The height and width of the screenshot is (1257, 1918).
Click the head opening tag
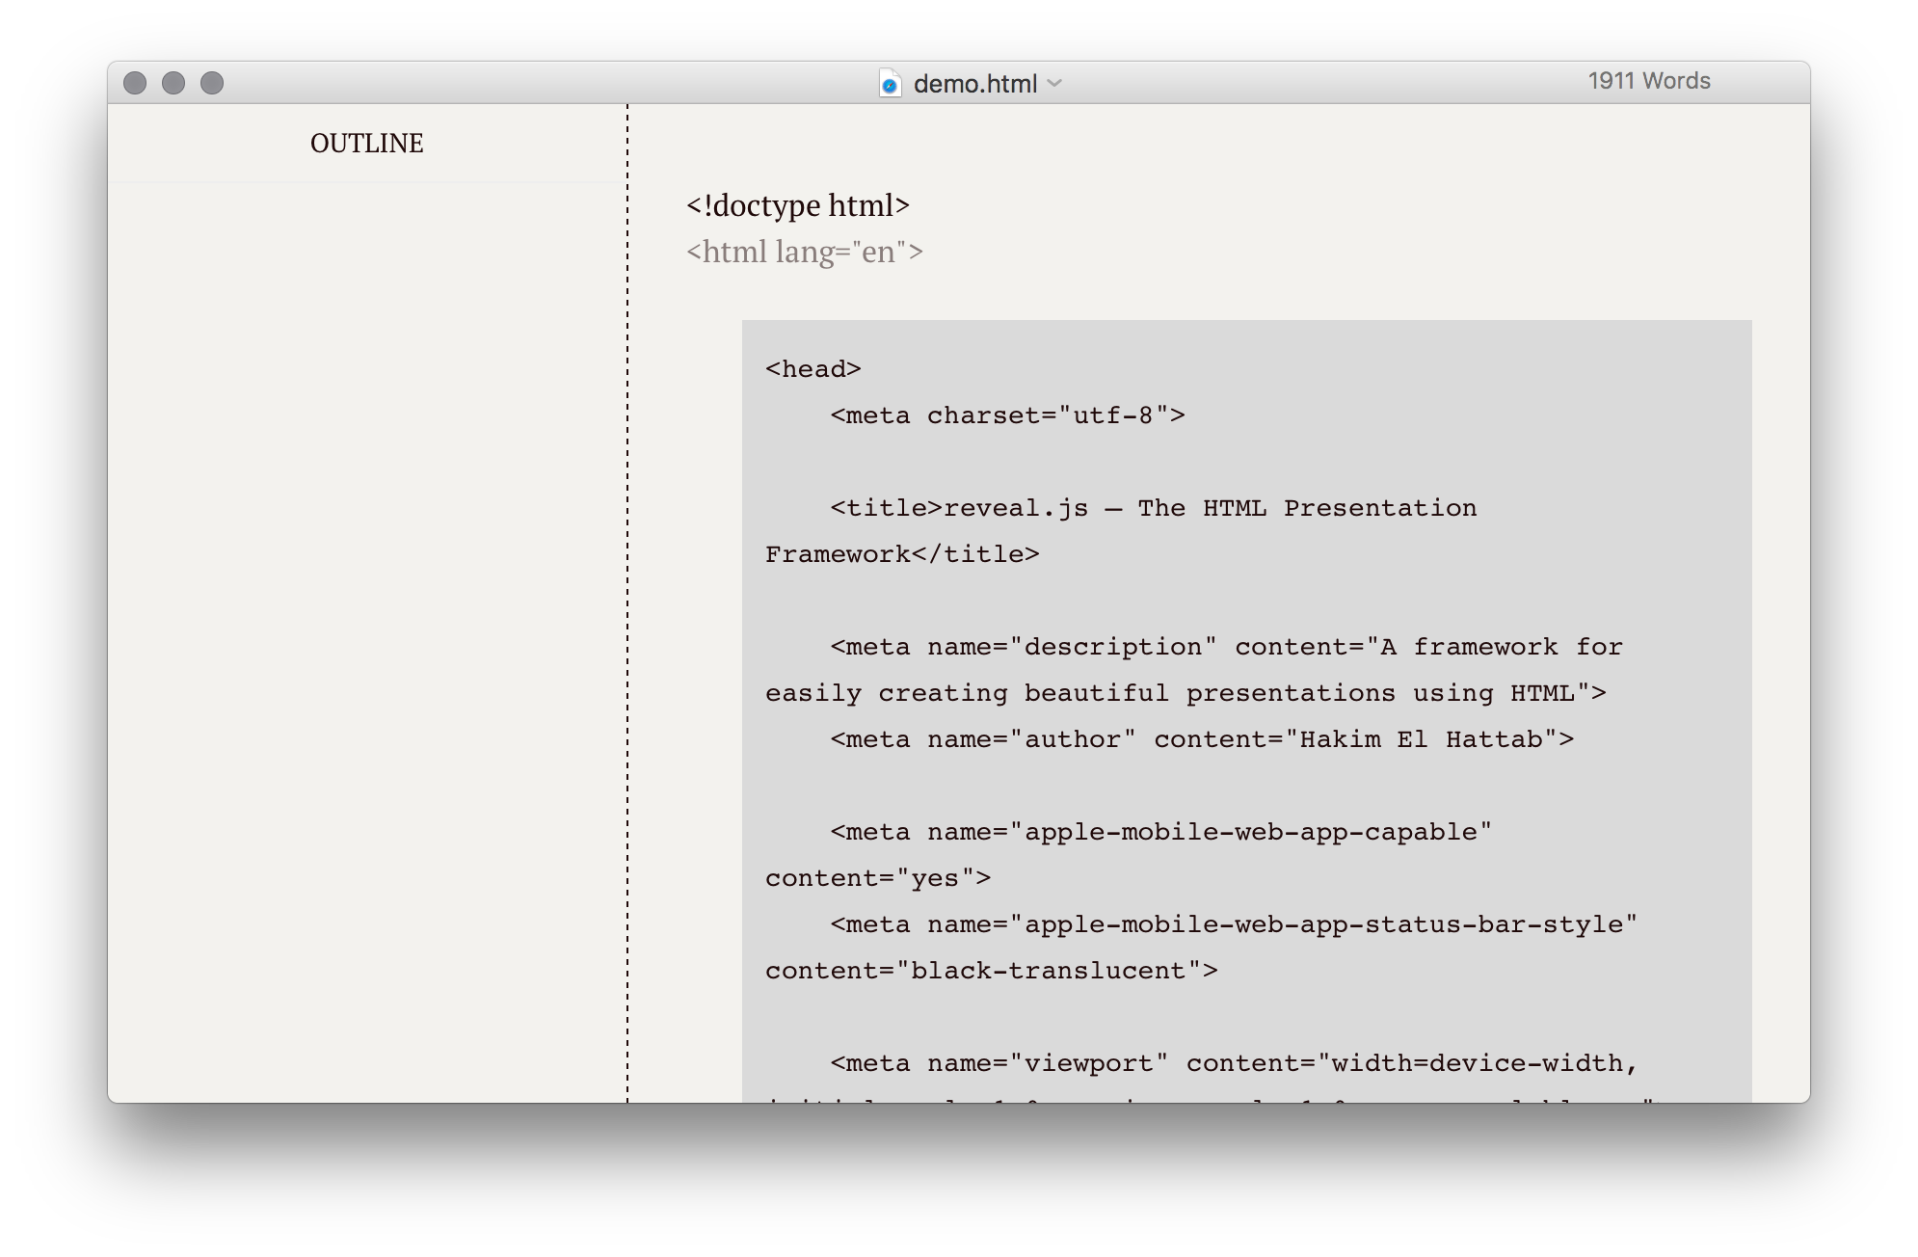coord(812,368)
